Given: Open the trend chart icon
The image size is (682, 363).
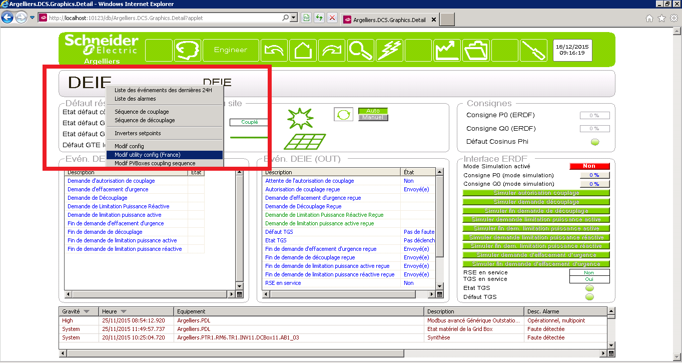Looking at the screenshot, I should (x=447, y=50).
